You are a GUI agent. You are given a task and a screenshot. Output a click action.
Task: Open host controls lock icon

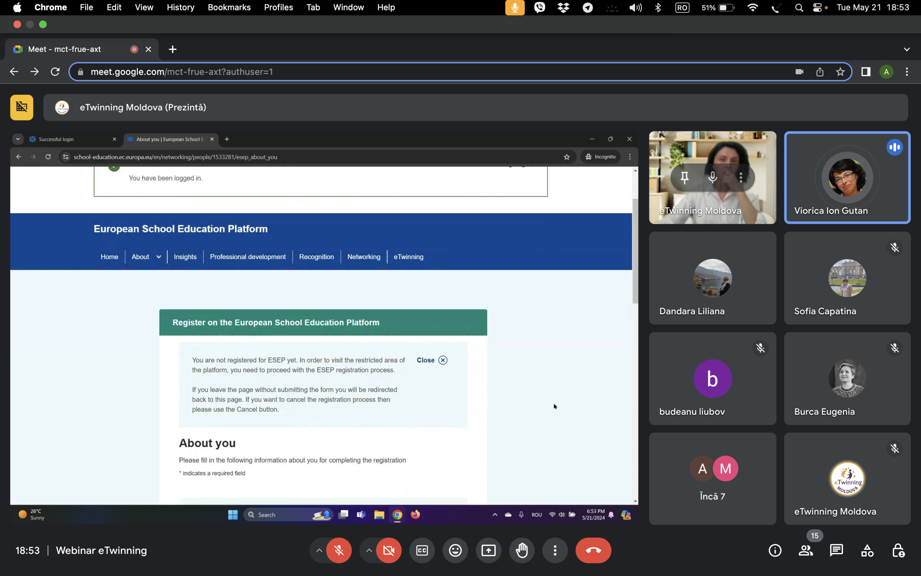[898, 550]
